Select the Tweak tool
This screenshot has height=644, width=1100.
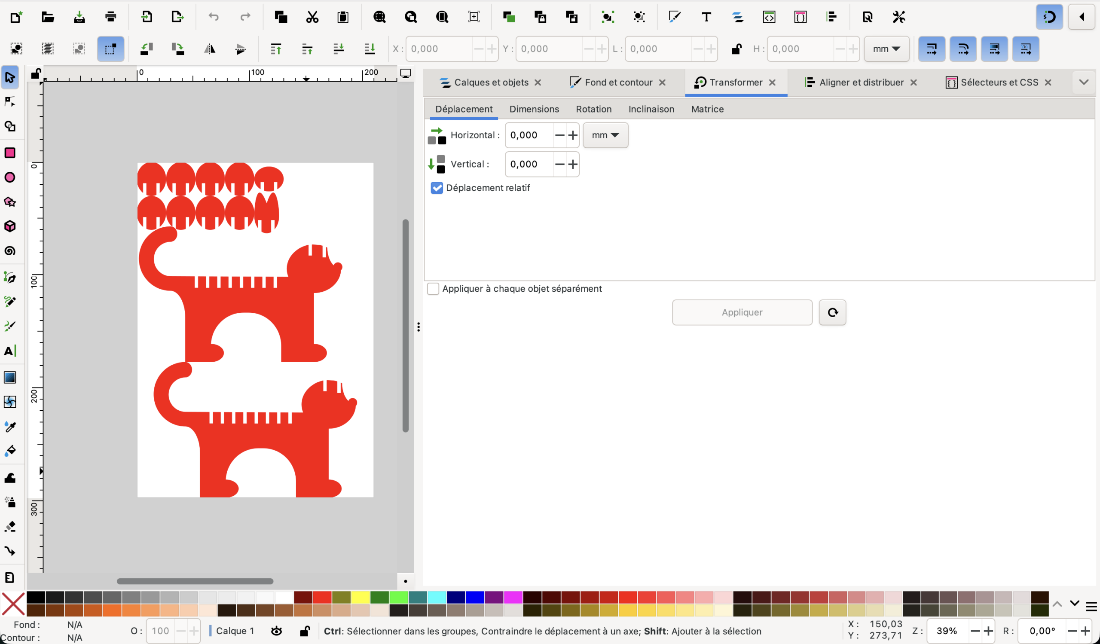[9, 478]
